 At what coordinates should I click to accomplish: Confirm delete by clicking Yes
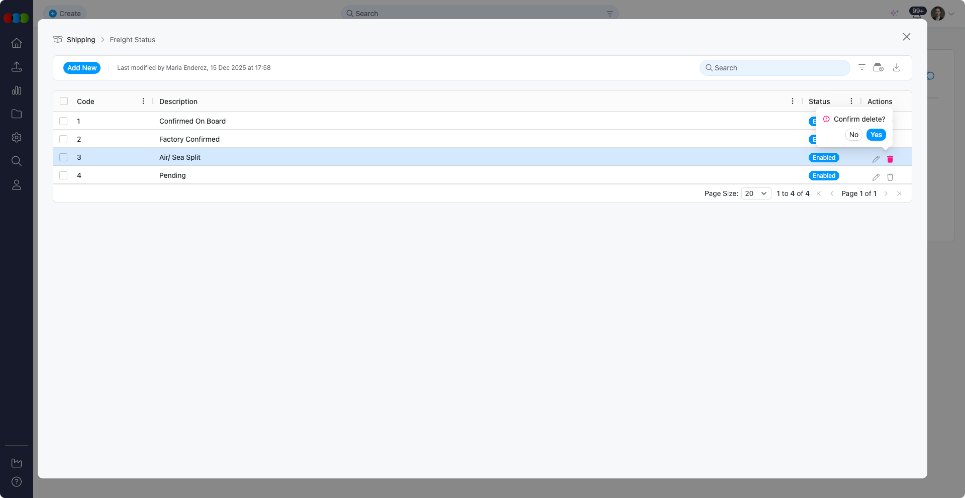click(876, 135)
